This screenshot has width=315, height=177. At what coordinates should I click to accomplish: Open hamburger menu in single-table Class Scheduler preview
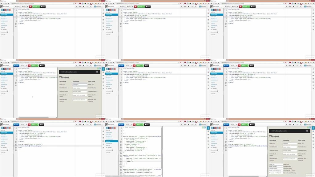[x=97, y=72]
